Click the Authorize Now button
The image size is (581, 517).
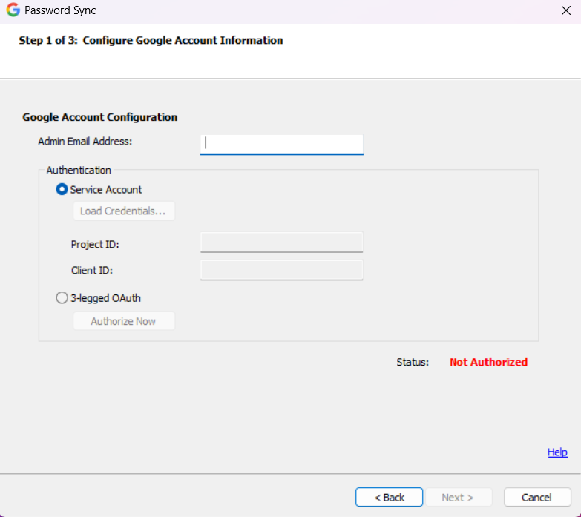click(x=124, y=321)
